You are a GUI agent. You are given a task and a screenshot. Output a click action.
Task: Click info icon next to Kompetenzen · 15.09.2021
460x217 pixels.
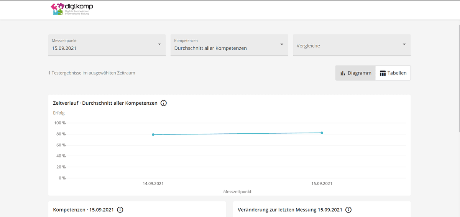tap(120, 210)
